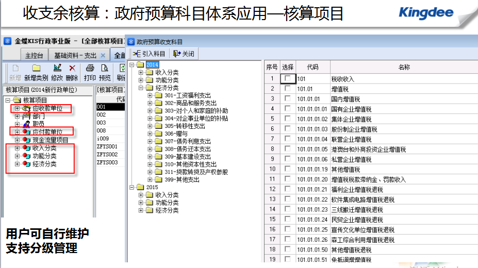
Task: Click the 现金流量项目 item icon
Action: 26,140
